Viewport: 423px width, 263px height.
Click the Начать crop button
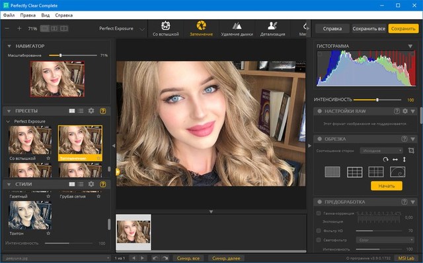(387, 186)
